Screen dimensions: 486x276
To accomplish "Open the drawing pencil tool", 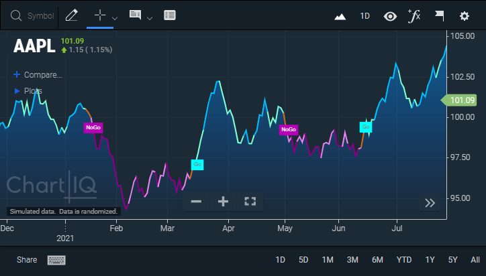I will 72,15.
